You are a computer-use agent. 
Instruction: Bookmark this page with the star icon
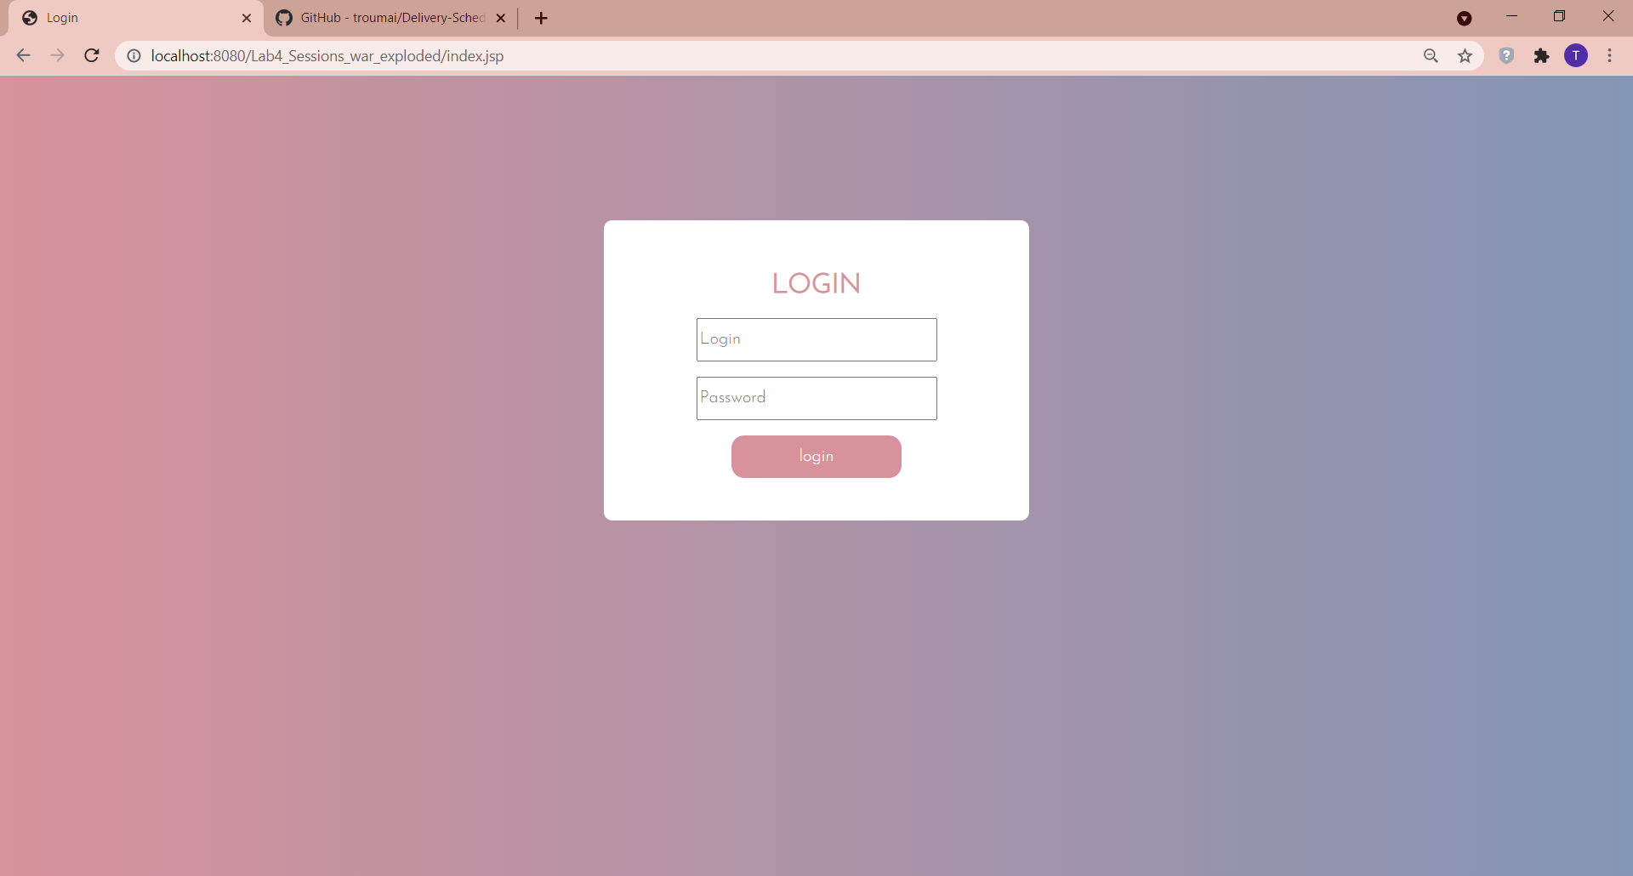[x=1465, y=56]
